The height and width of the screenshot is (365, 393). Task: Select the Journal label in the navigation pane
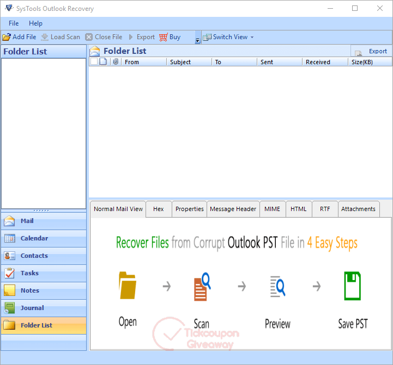tap(32, 308)
